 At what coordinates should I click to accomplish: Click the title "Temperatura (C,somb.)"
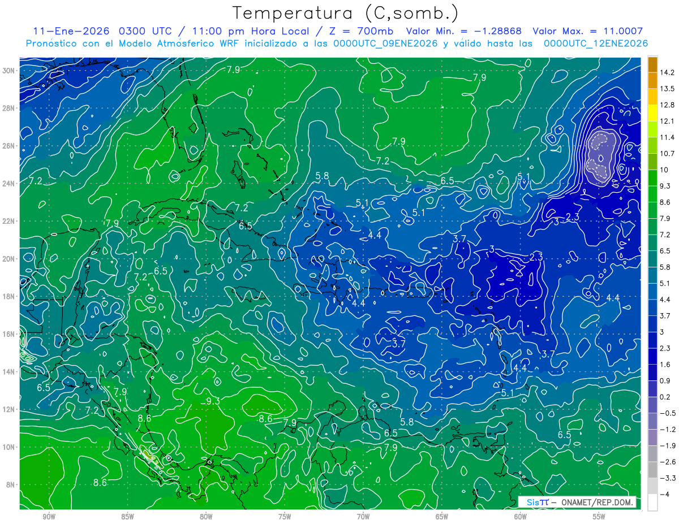point(346,13)
